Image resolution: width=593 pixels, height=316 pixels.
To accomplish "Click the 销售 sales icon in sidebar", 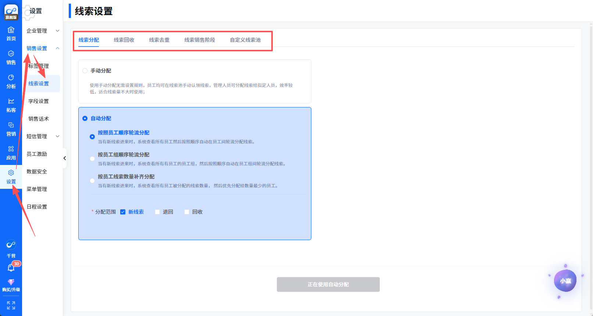I will click(x=11, y=54).
